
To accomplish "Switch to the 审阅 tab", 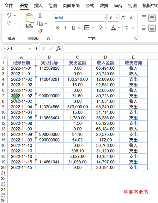I will click(118, 6).
